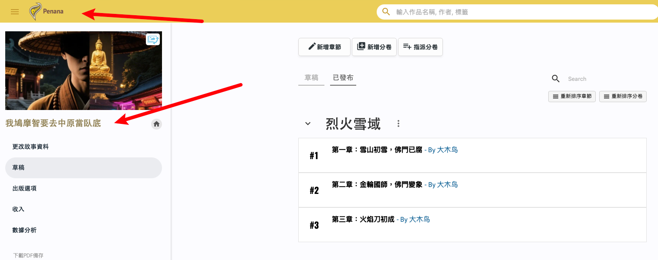Image resolution: width=658 pixels, height=260 pixels.
Task: Open chapter 第一章：雪山初雪，佛門已腐
Action: (377, 150)
